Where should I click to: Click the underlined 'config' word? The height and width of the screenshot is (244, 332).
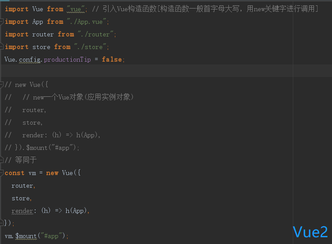point(30,59)
